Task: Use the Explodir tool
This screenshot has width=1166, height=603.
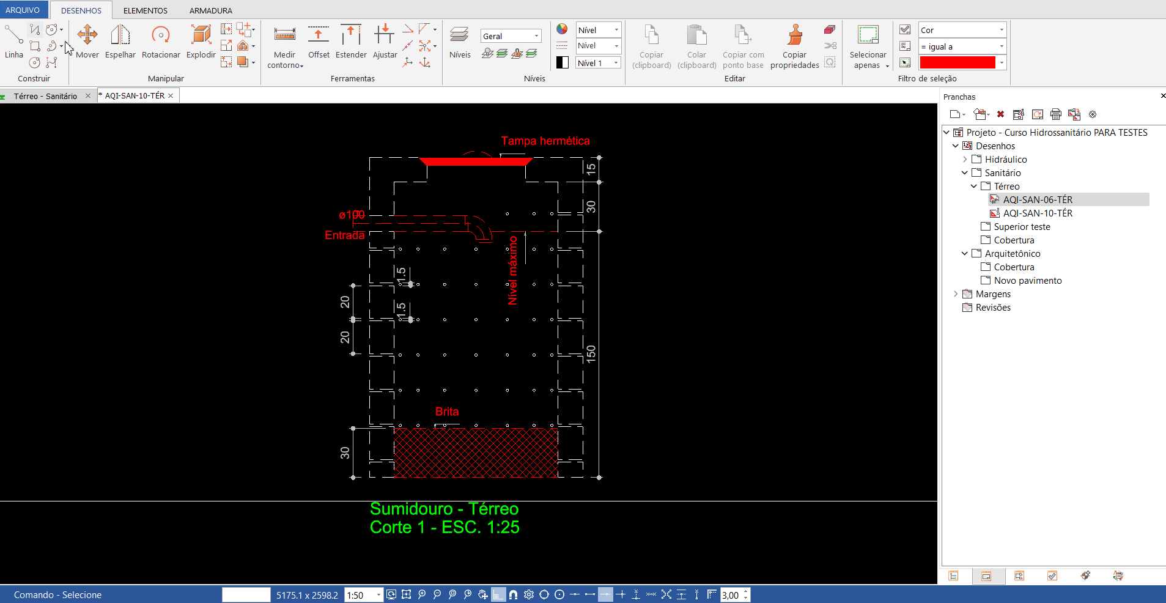Action: pyautogui.click(x=201, y=41)
